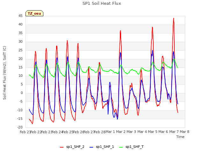Screen dimensions: 204x153
Task: Click the Time x-axis title
Action: tap(180, 137)
